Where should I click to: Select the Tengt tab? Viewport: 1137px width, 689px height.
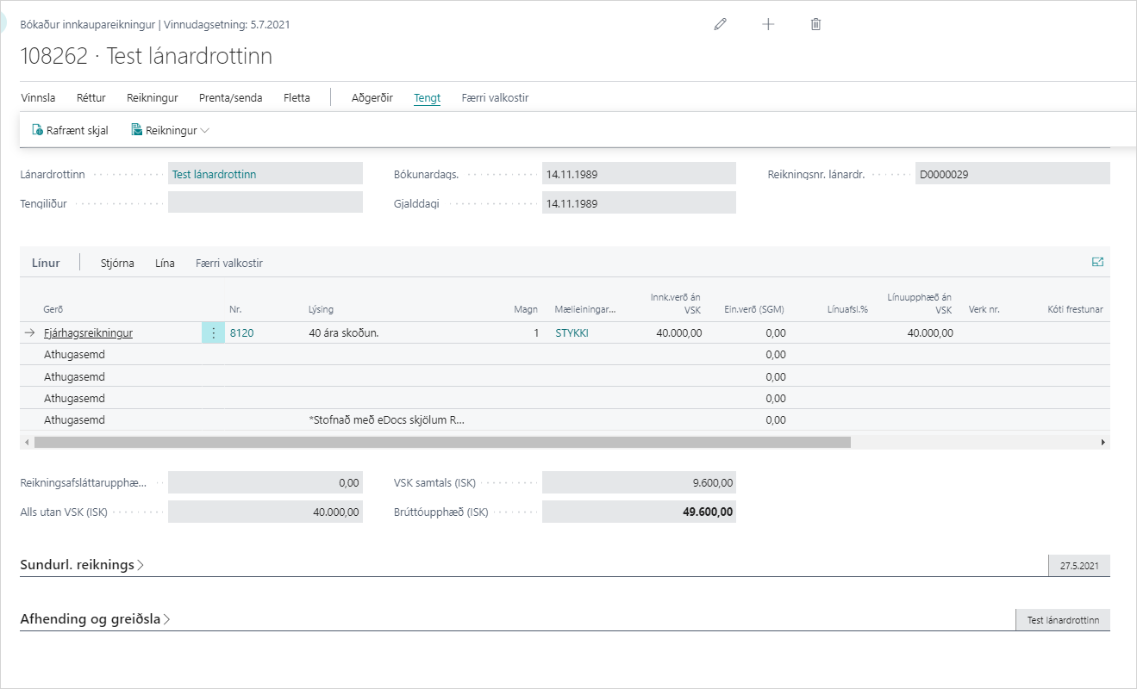[x=427, y=98]
